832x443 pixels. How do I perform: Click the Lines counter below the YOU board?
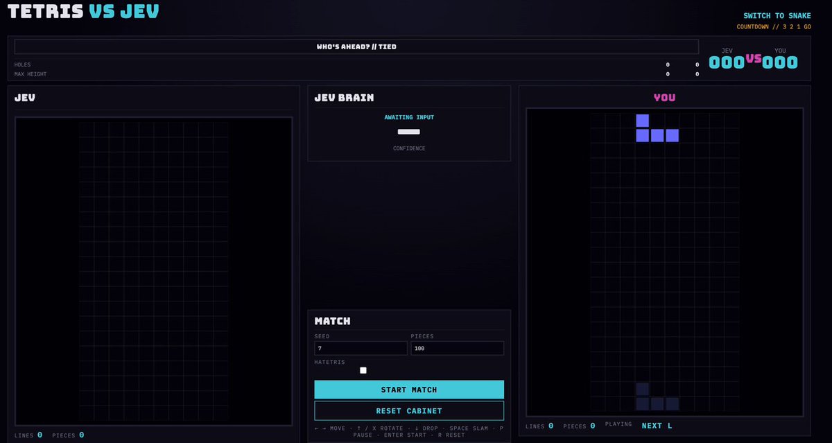tap(539, 426)
